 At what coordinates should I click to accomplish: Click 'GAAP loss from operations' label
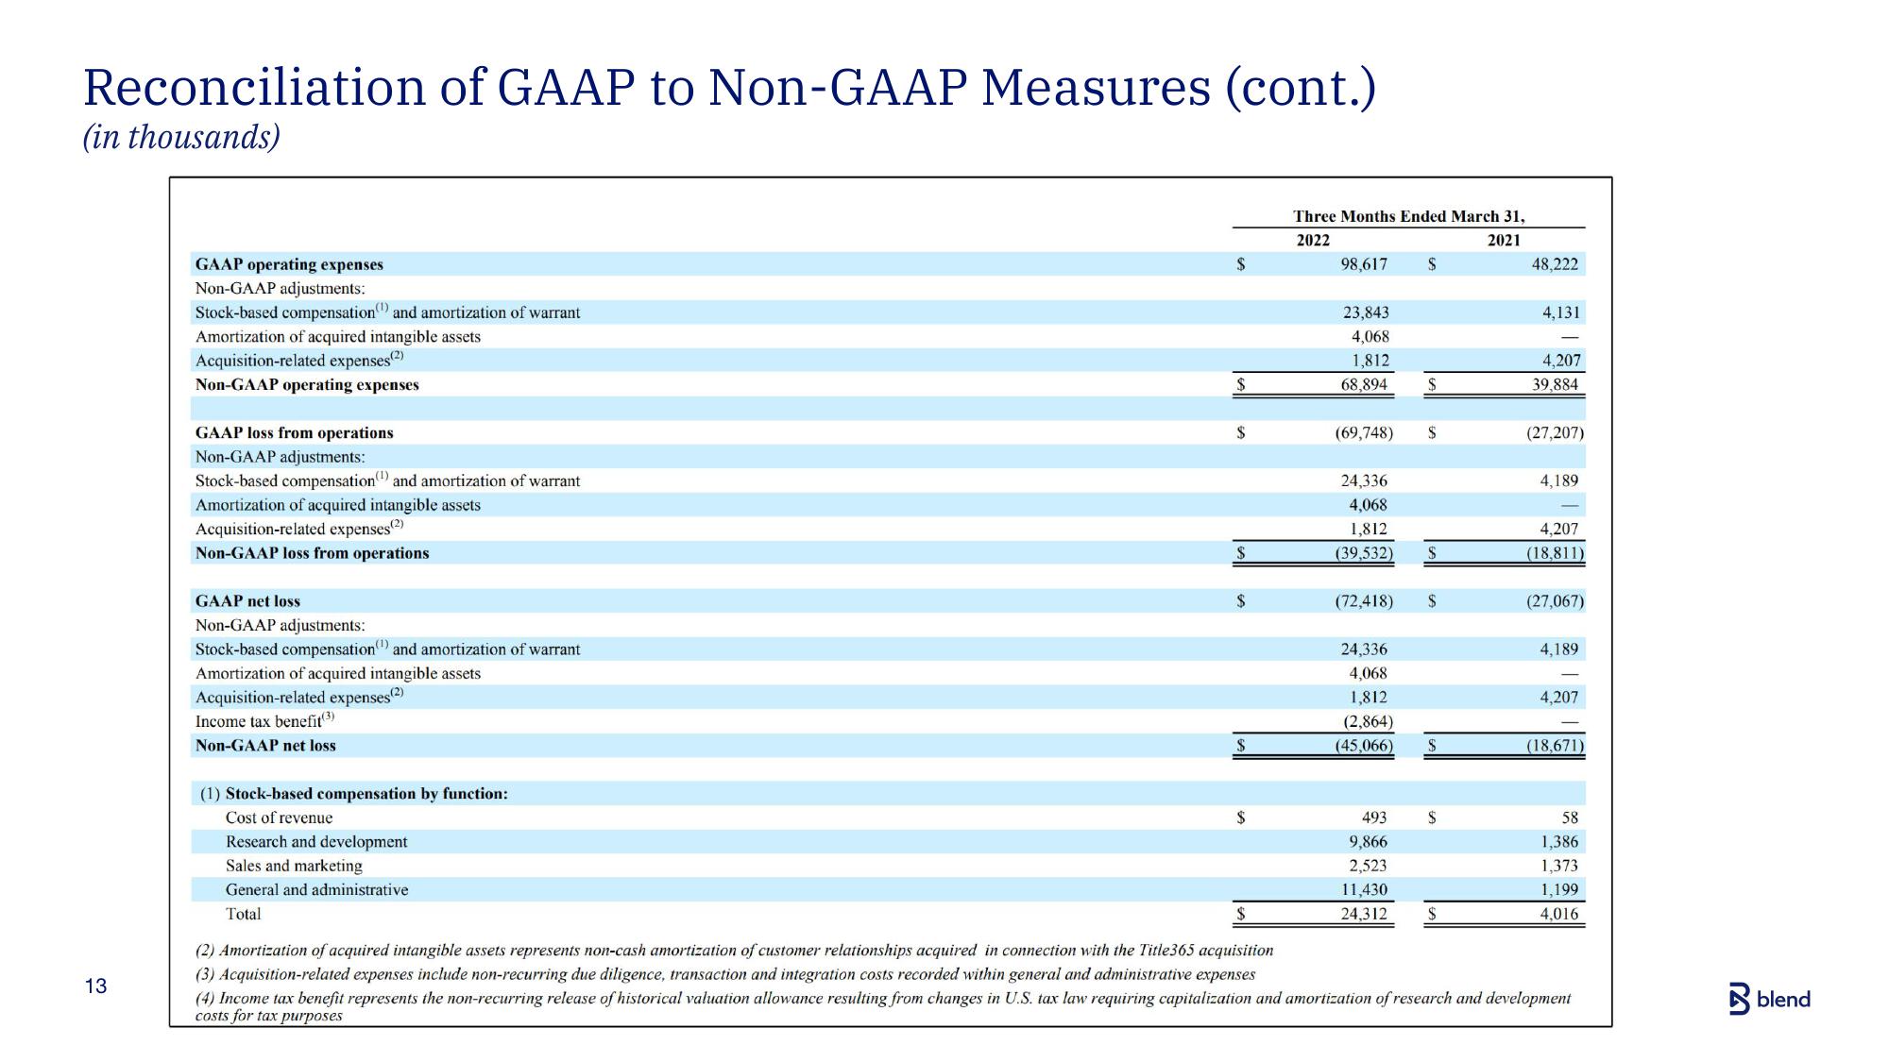294,432
